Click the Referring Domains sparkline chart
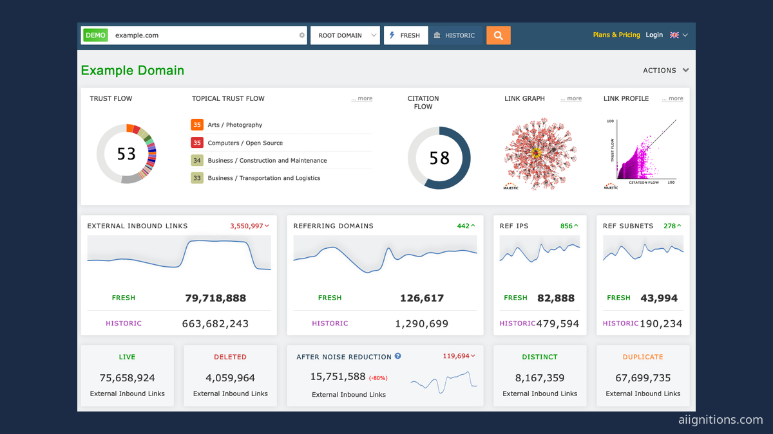 385,254
